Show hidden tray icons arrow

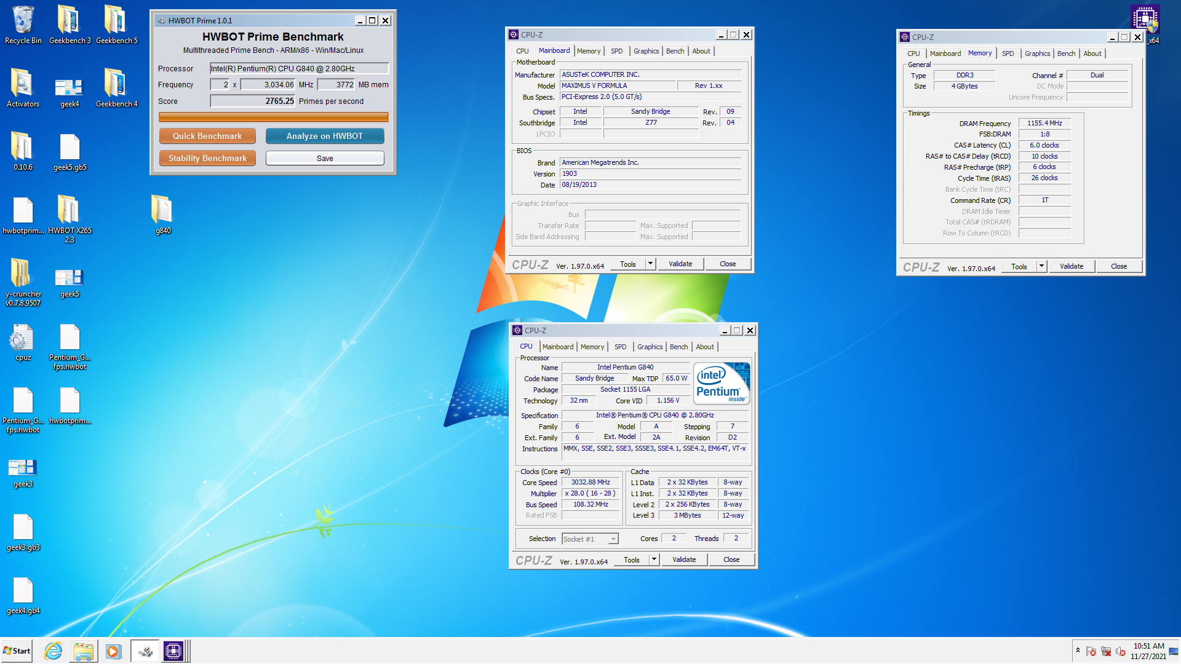1078,650
